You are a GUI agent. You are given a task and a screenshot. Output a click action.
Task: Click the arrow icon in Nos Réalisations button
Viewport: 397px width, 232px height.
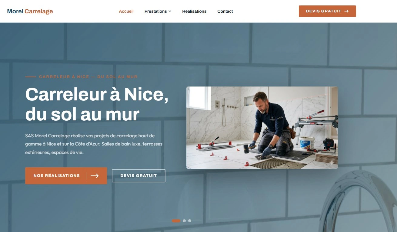(95, 176)
